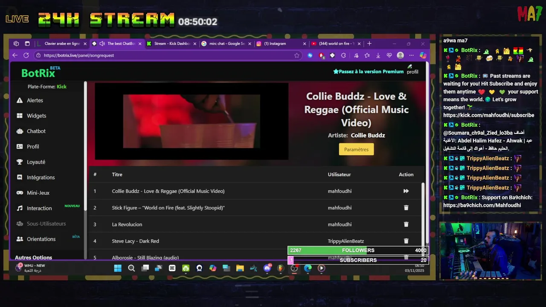Click the Paramètres button
The height and width of the screenshot is (307, 546).
356,149
